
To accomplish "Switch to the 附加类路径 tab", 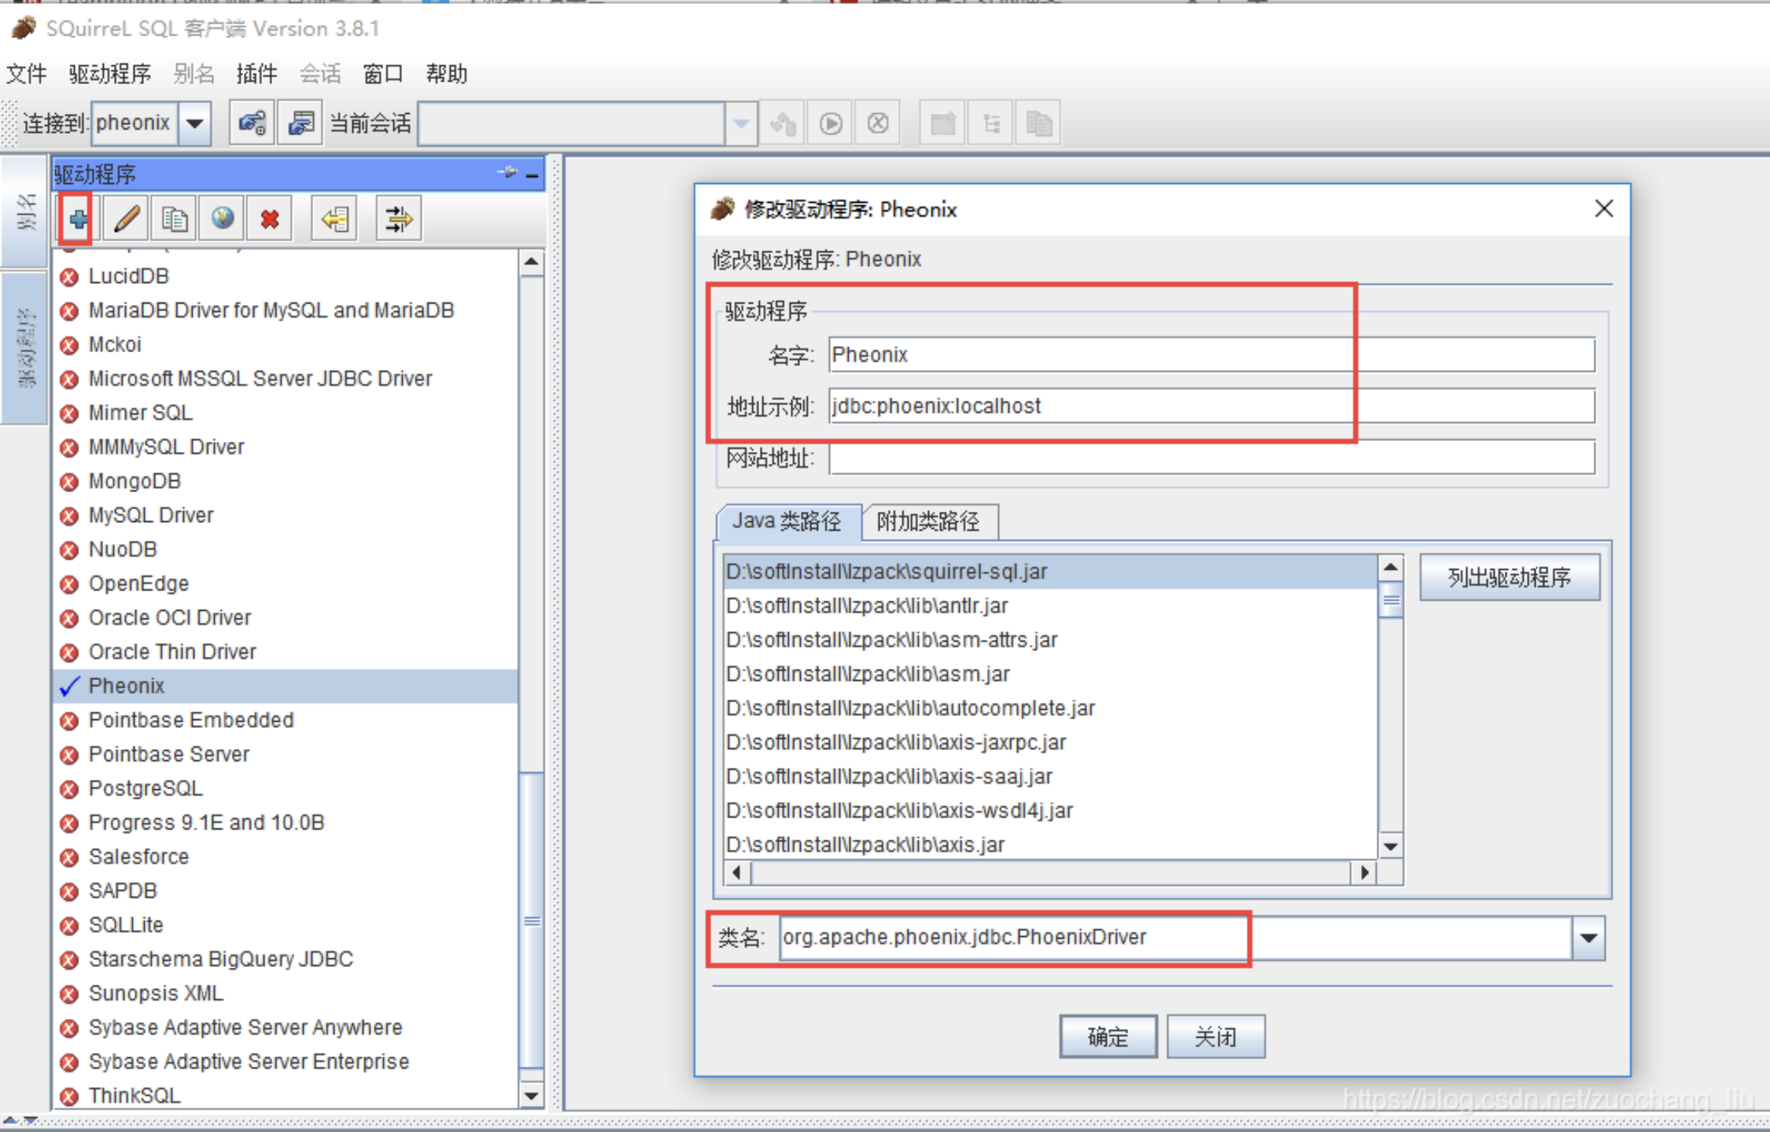I will point(928,522).
